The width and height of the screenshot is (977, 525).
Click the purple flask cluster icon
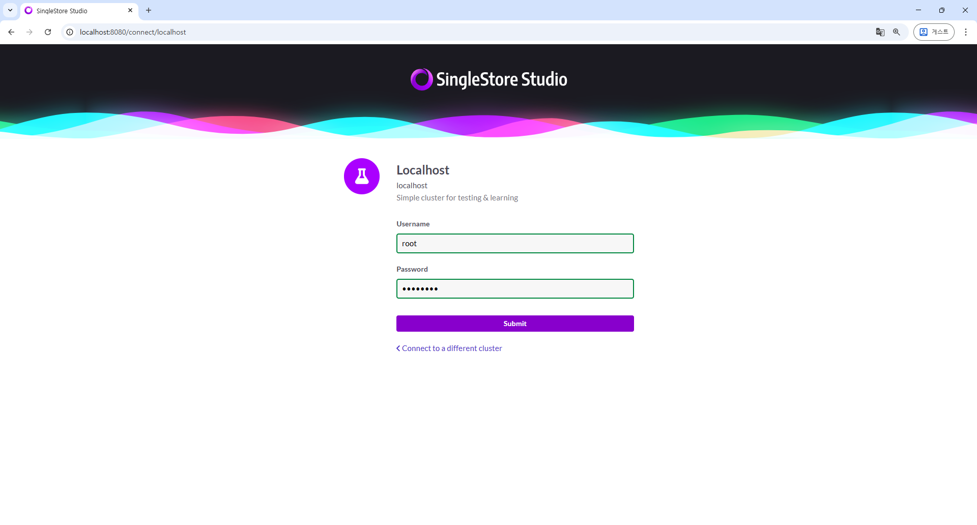tap(362, 177)
